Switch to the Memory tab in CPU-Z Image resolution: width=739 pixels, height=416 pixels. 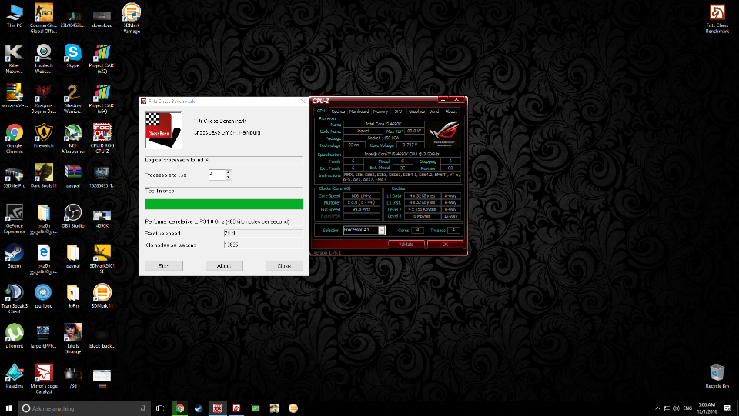tap(381, 111)
